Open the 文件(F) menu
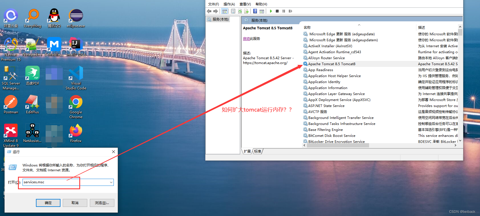 click(214, 4)
